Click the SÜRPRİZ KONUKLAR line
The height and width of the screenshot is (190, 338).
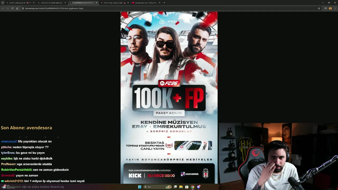click(169, 131)
